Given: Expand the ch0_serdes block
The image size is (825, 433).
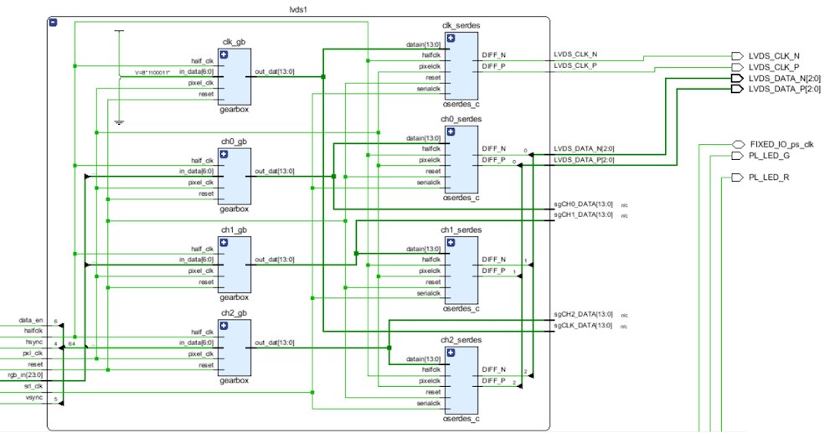Looking at the screenshot, I should tap(451, 131).
